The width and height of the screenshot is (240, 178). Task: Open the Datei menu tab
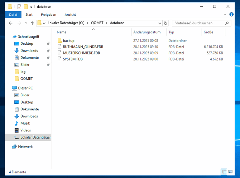[x=13, y=15]
